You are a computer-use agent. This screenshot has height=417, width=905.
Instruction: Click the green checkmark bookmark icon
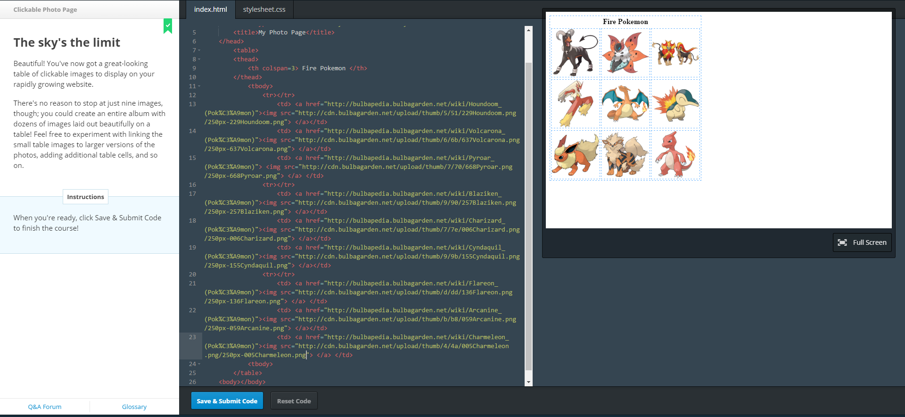point(168,26)
